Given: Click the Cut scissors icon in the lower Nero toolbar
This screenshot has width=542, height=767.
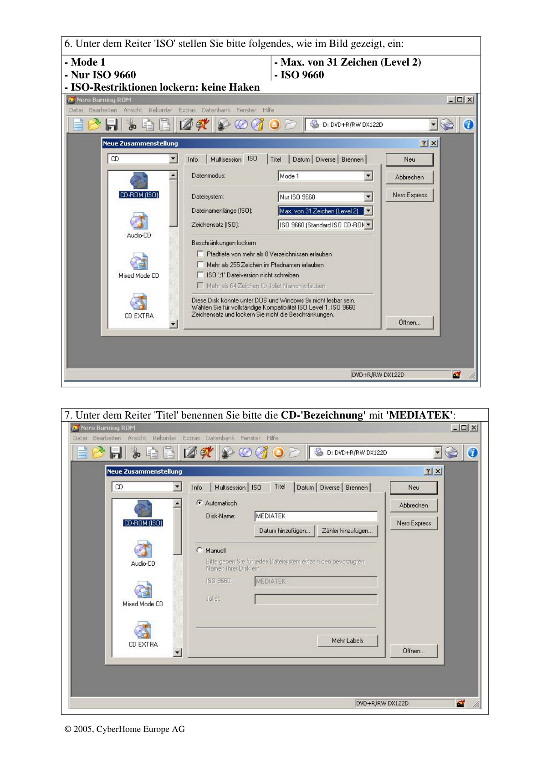Looking at the screenshot, I should pyautogui.click(x=136, y=452).
